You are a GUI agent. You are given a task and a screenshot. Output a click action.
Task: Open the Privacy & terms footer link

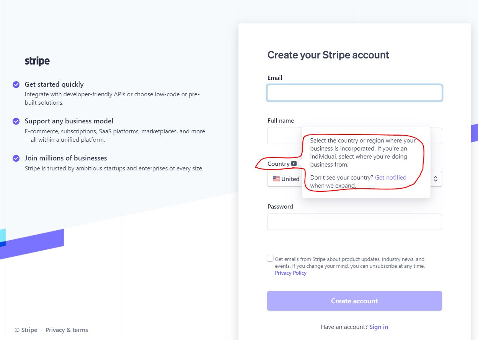[67, 330]
